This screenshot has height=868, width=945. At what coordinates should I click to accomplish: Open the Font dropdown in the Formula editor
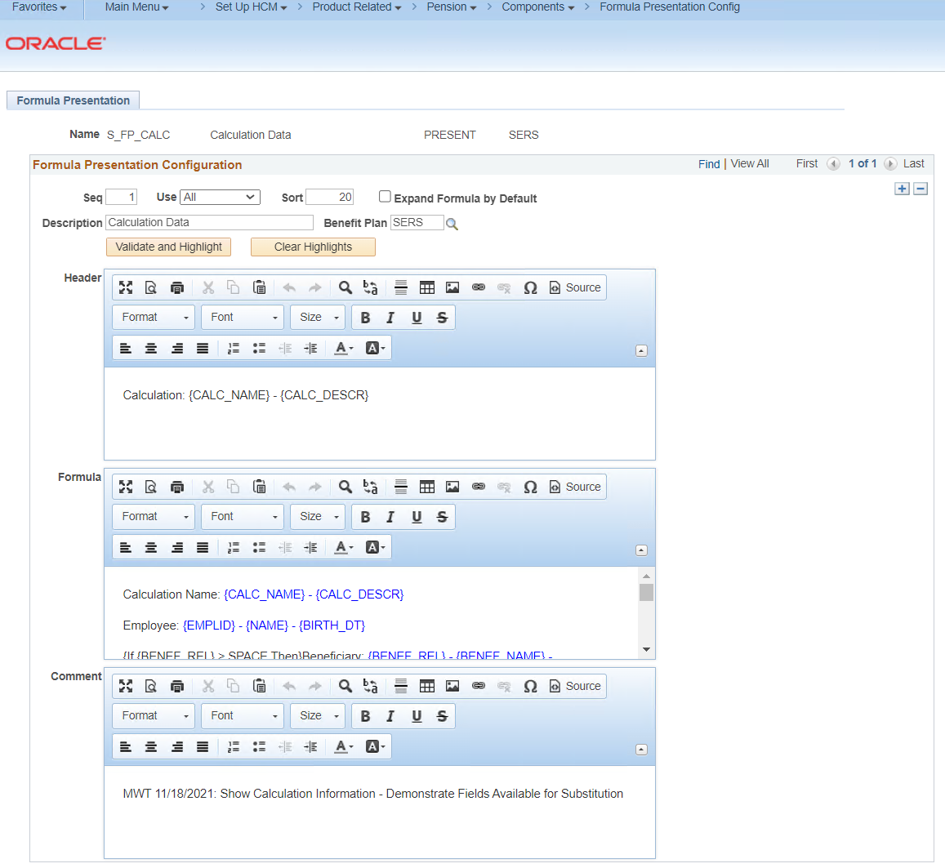[242, 516]
